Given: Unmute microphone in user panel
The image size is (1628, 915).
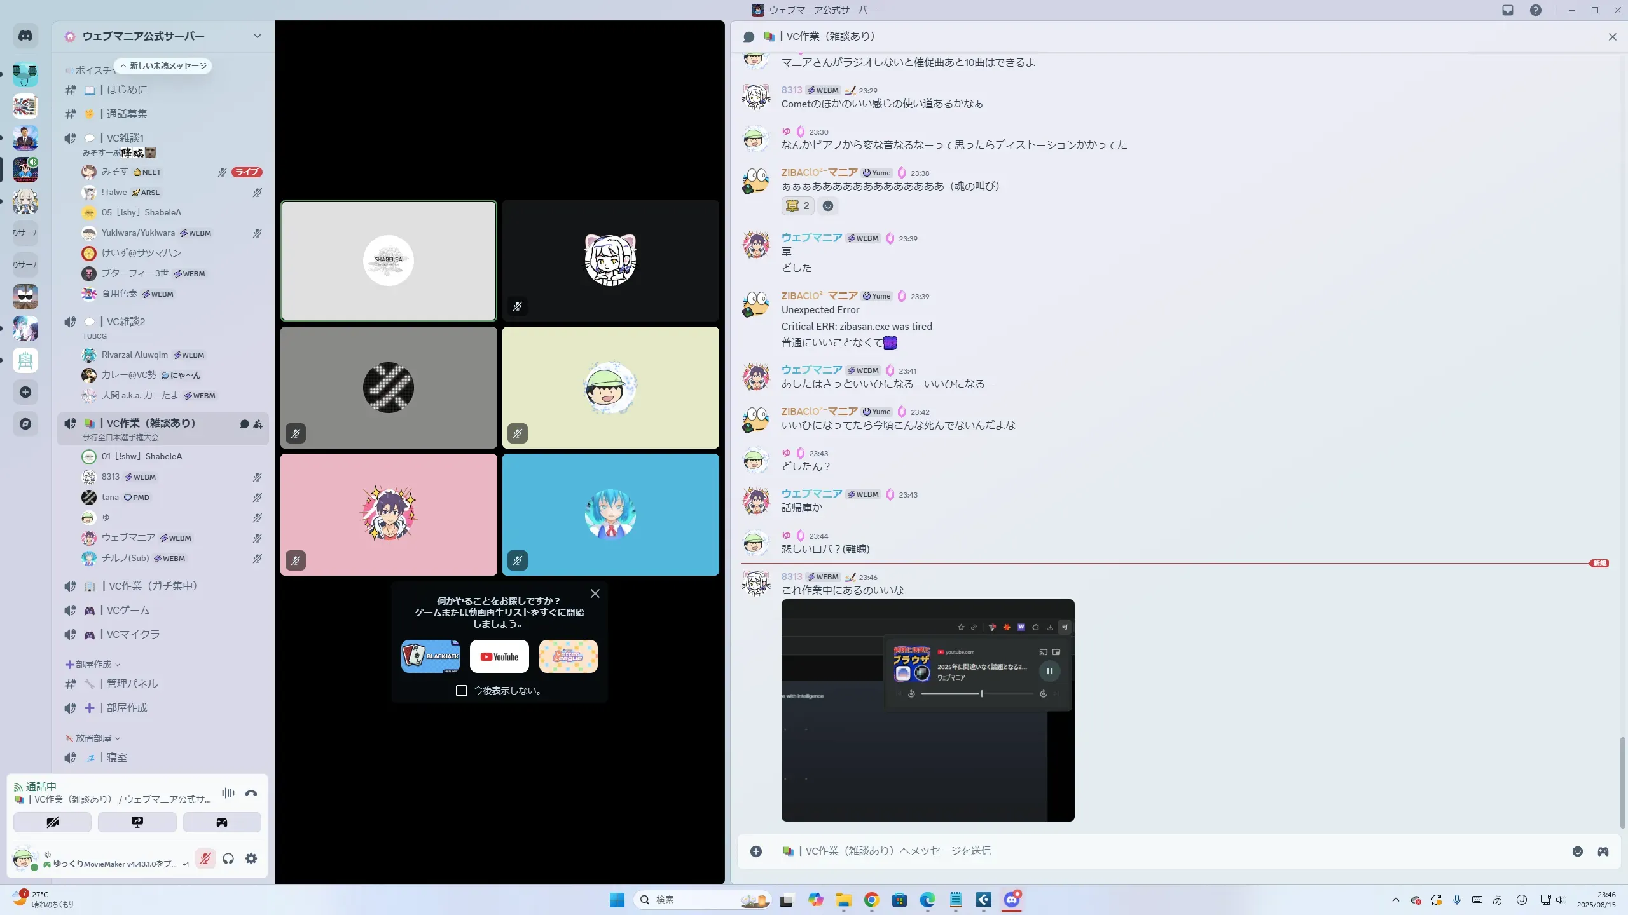Looking at the screenshot, I should tap(205, 859).
